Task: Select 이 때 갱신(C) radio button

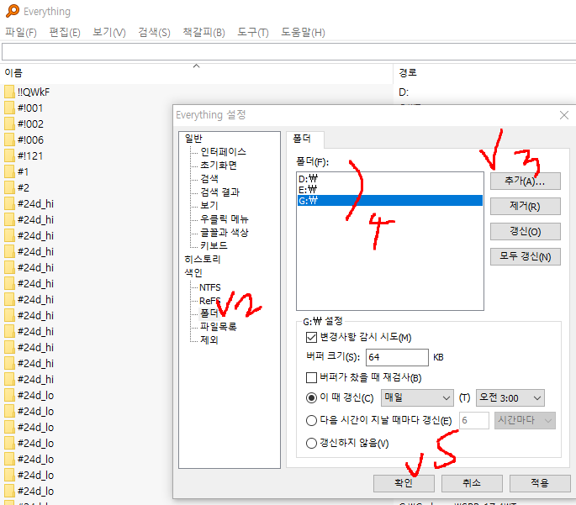Action: (x=311, y=397)
